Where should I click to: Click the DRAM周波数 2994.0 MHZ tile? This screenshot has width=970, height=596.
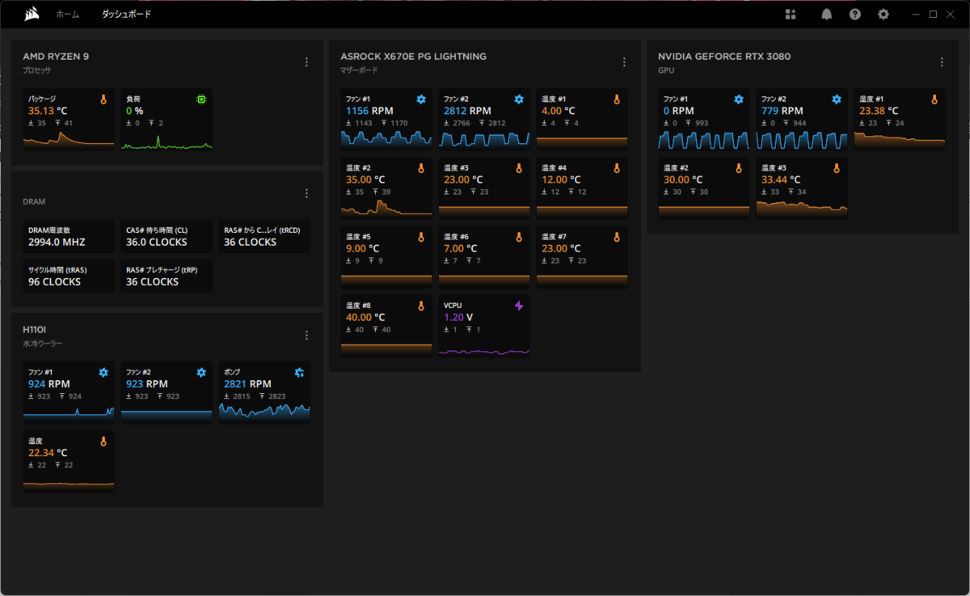click(x=69, y=236)
